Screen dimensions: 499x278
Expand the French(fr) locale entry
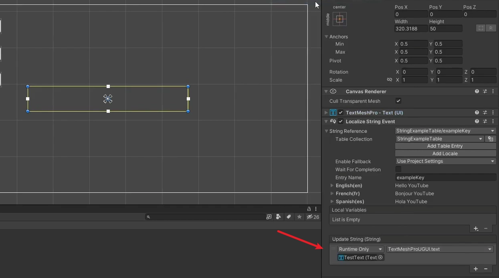pos(332,194)
